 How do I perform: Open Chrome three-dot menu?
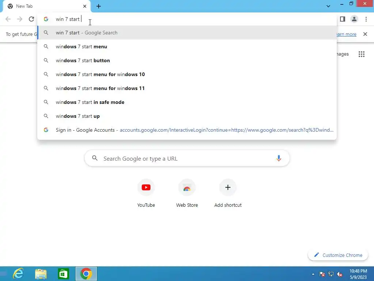coord(366,19)
